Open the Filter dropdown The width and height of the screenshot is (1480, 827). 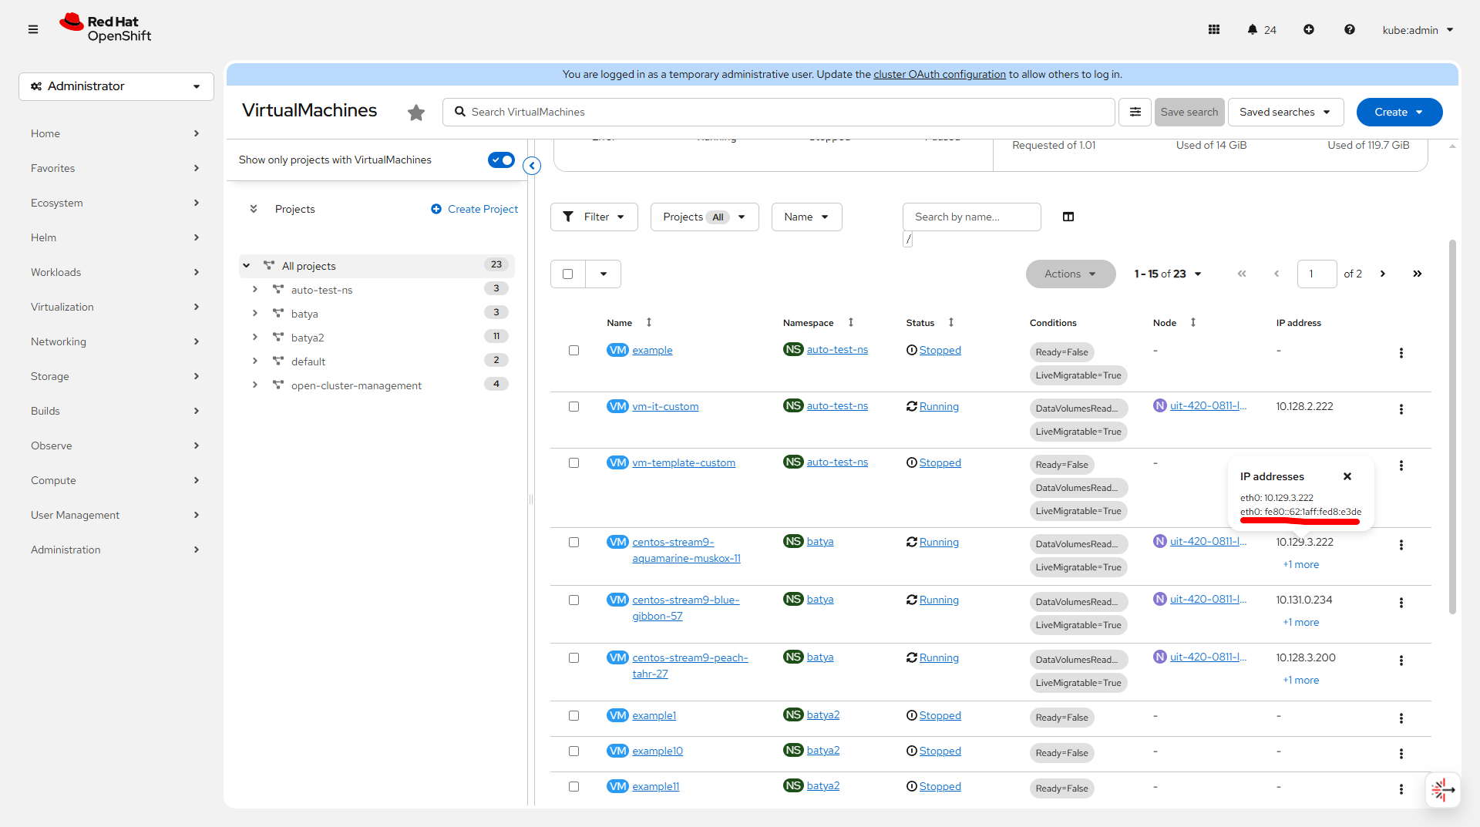[x=594, y=217]
